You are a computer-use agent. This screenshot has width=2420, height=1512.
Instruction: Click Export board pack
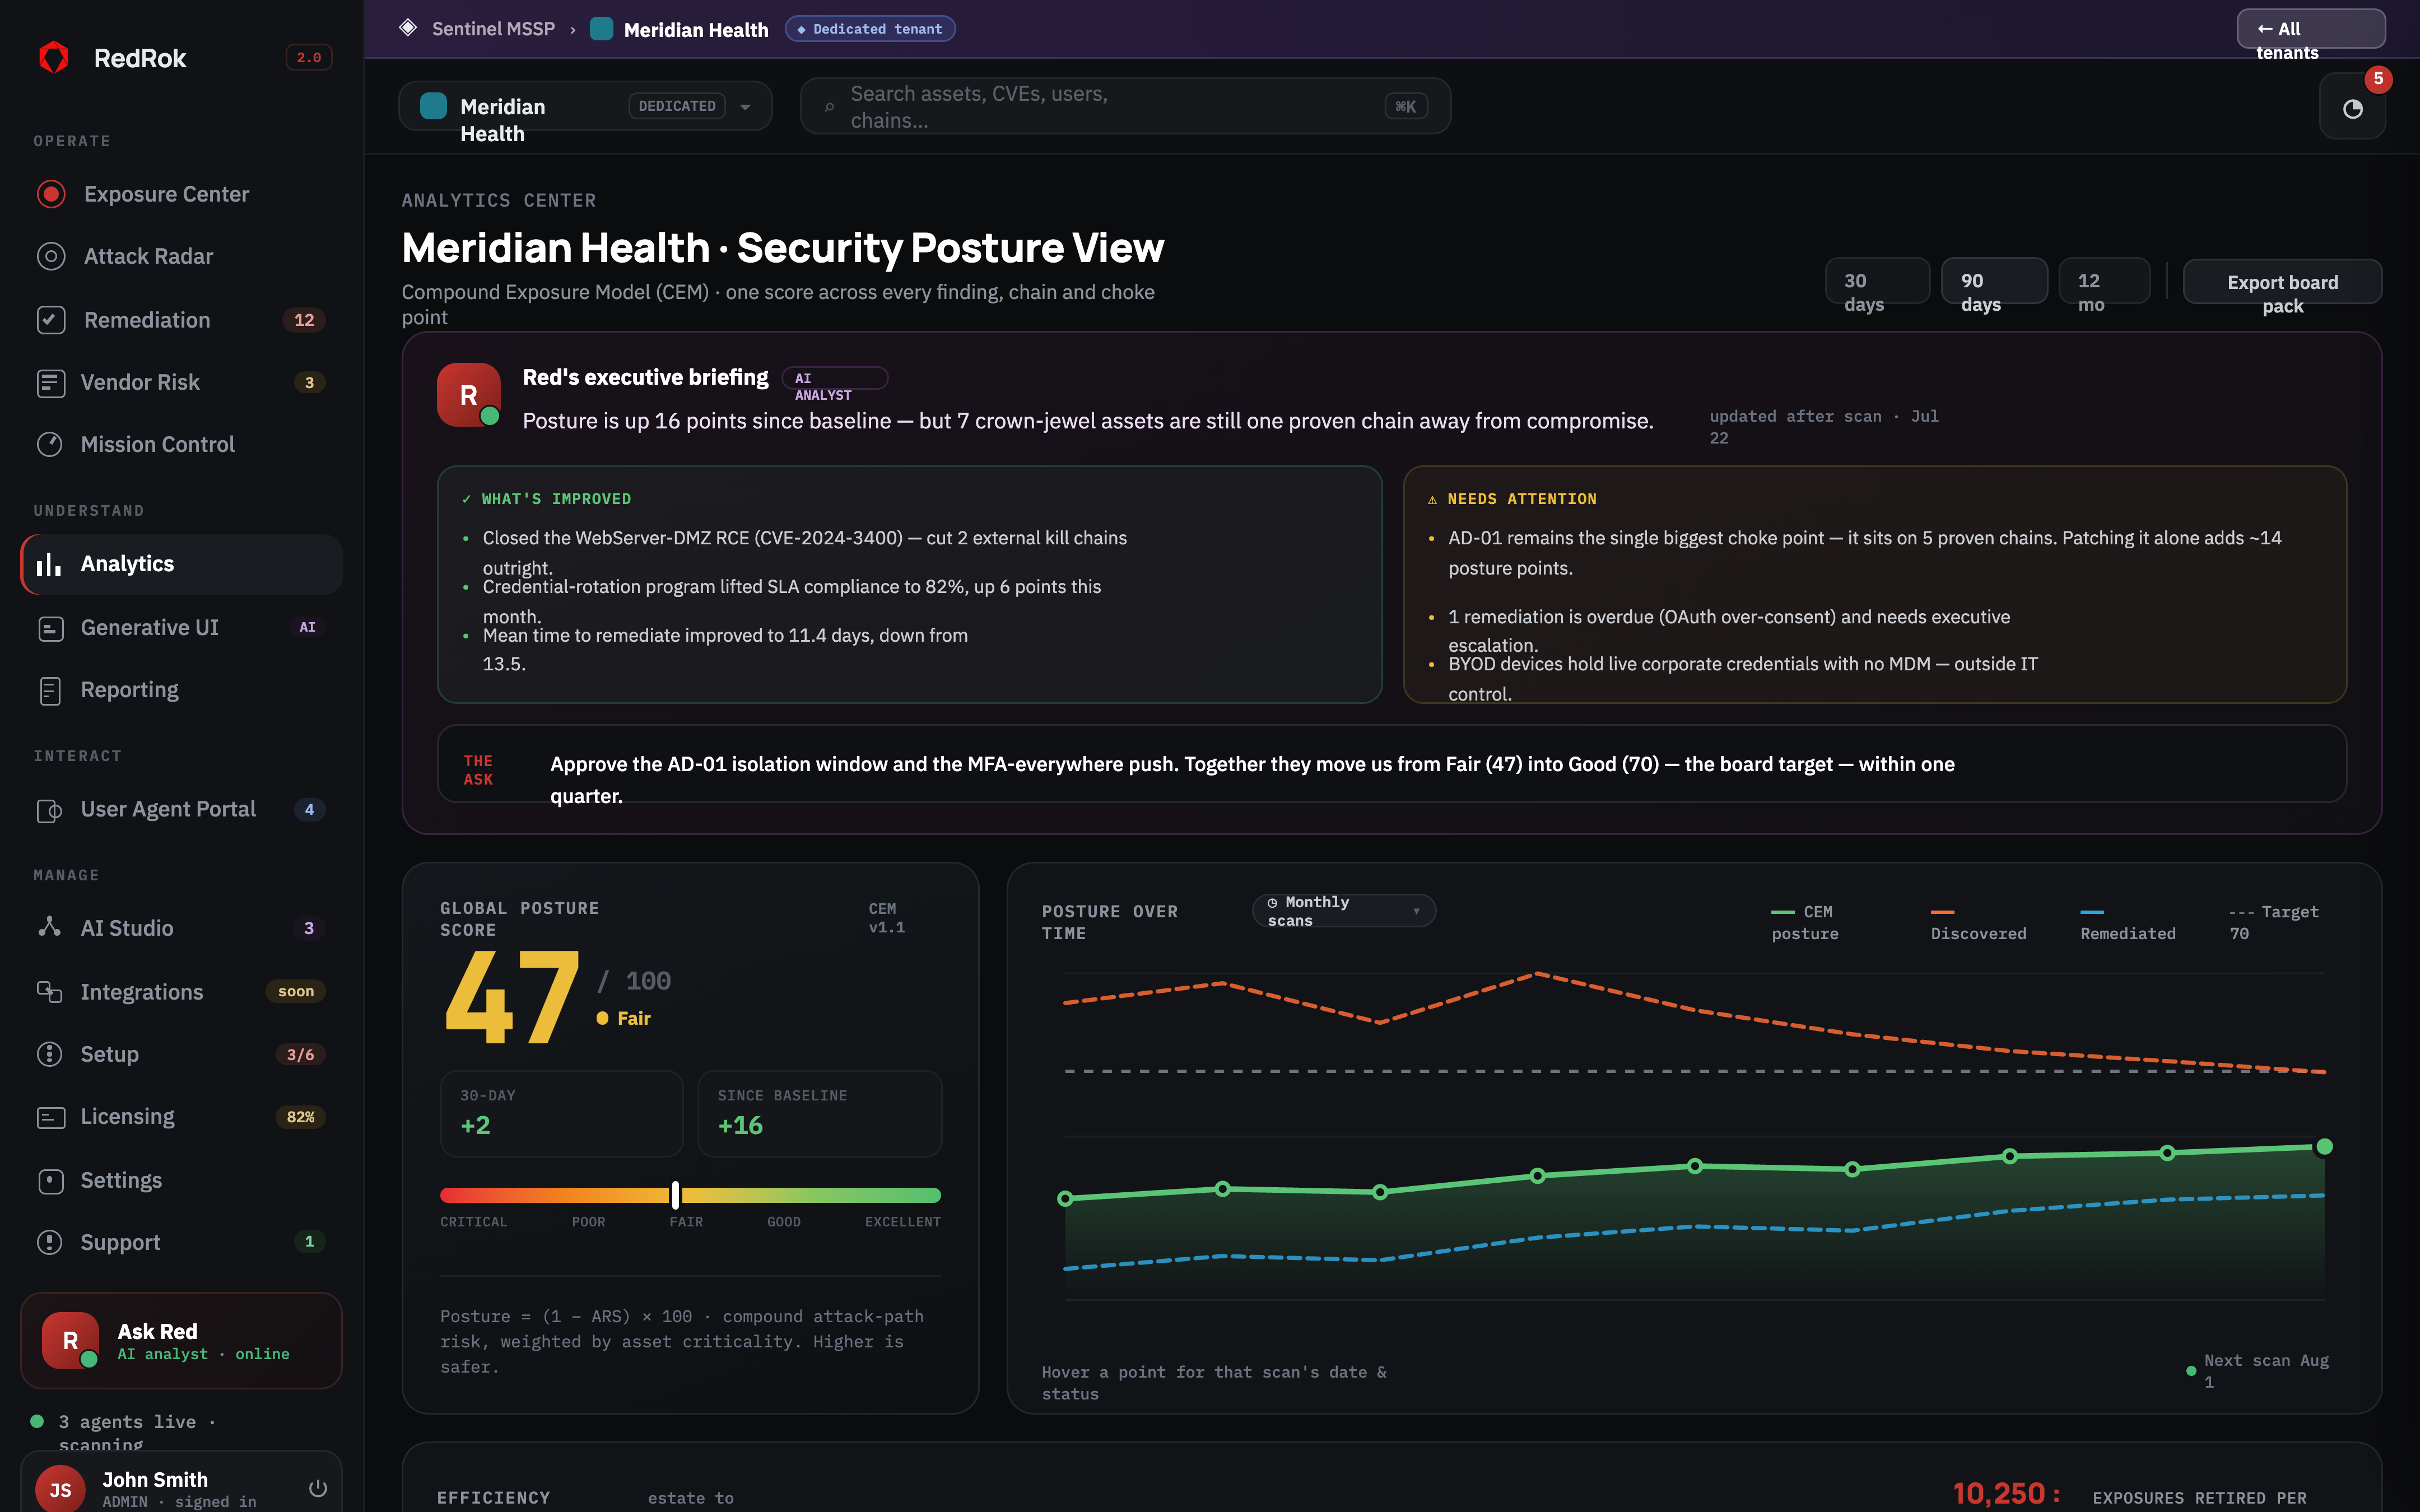(x=2282, y=282)
